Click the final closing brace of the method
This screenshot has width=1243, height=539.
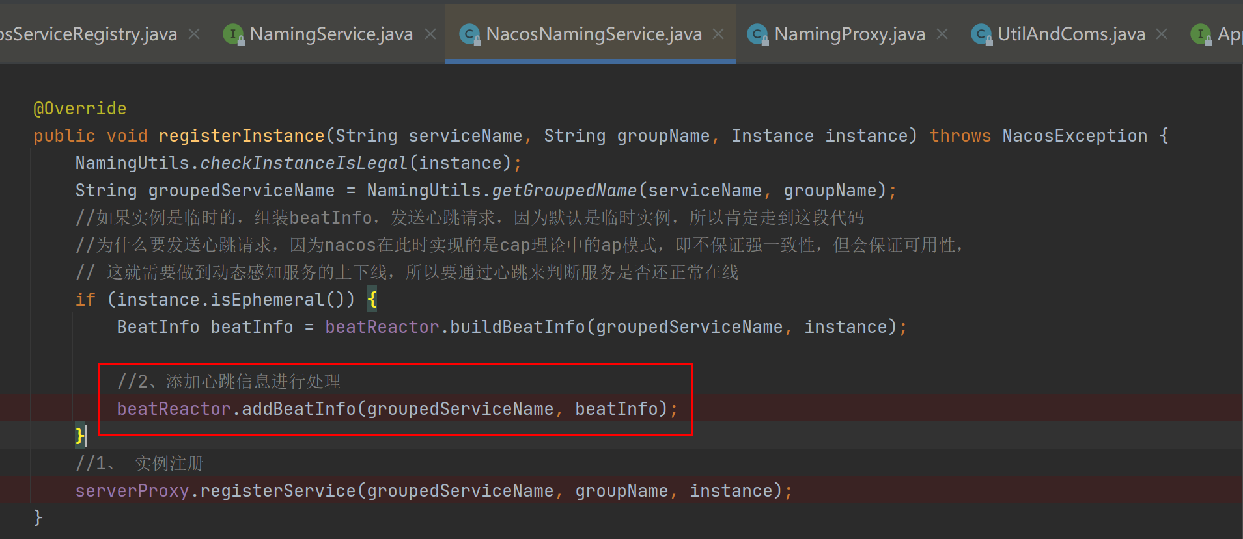pos(38,518)
